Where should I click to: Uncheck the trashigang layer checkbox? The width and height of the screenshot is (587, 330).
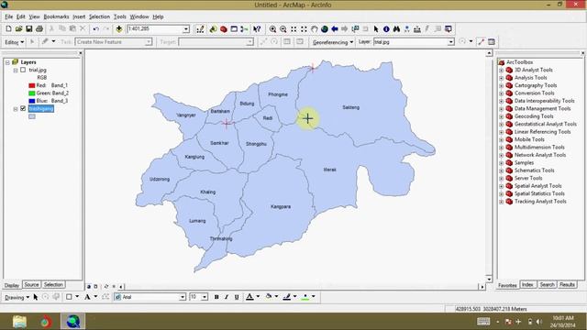(23, 108)
